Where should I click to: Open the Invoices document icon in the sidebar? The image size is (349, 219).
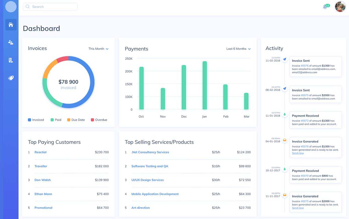click(x=11, y=60)
